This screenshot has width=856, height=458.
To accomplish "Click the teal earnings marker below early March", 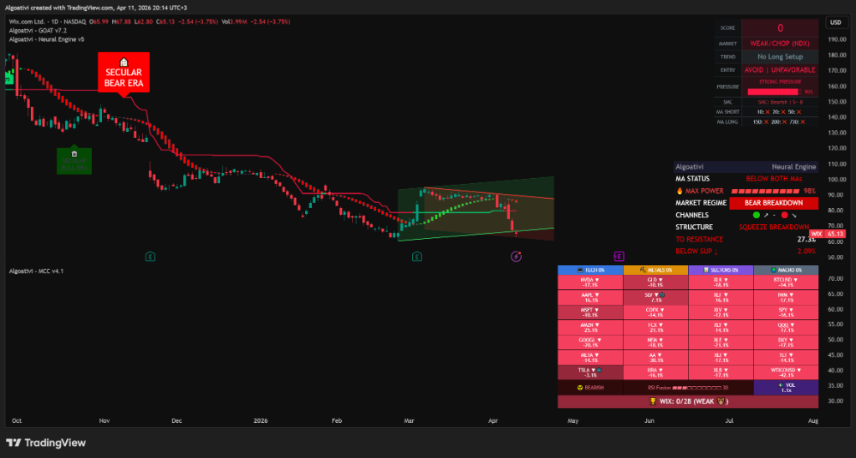I will coord(417,256).
